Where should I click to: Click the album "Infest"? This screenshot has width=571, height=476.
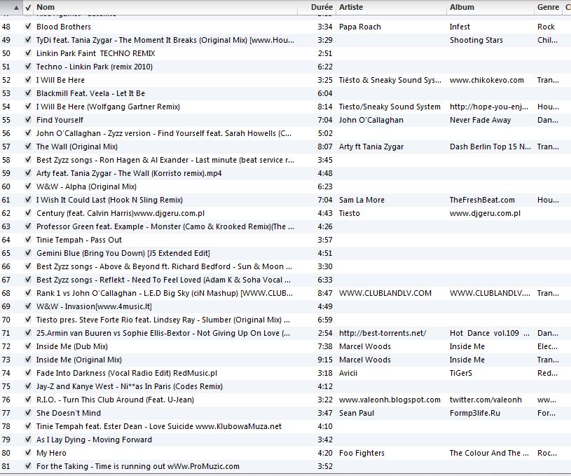(x=460, y=27)
